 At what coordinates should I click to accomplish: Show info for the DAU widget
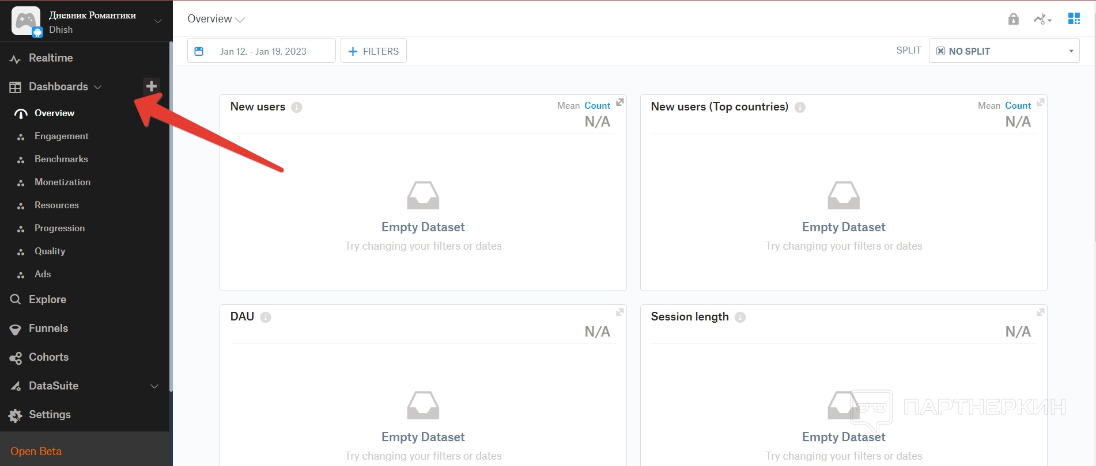[x=266, y=318]
